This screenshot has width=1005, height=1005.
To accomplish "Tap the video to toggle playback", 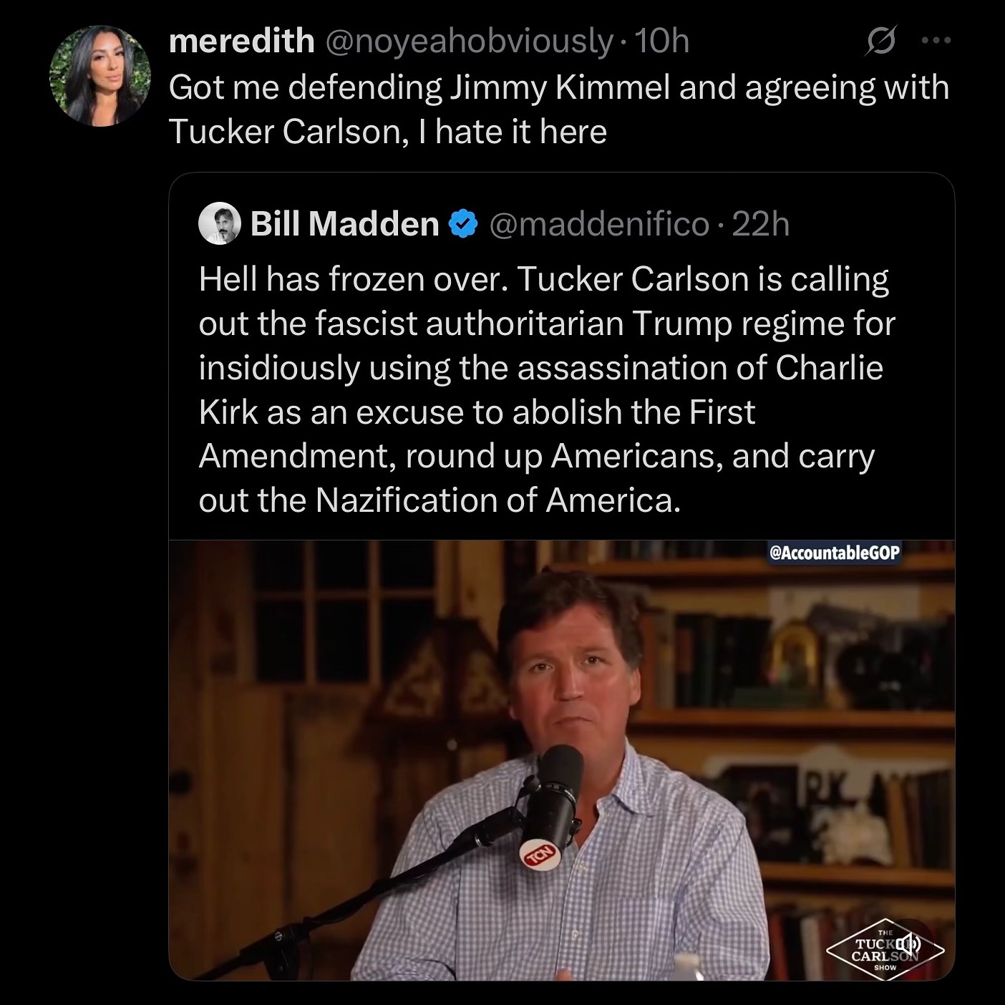I will 501,752.
